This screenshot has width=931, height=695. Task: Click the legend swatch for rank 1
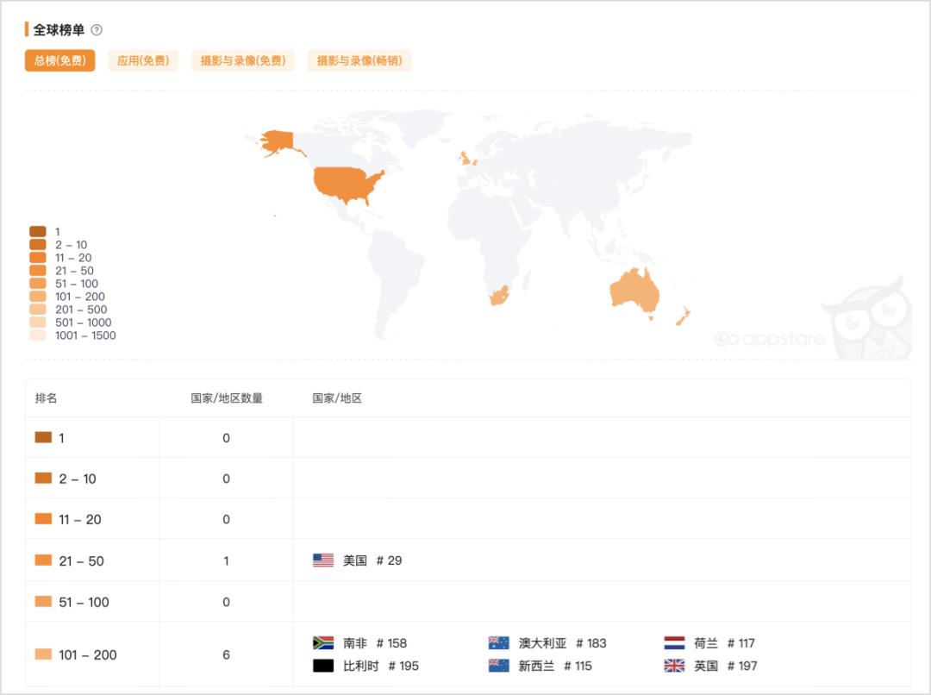[x=38, y=232]
